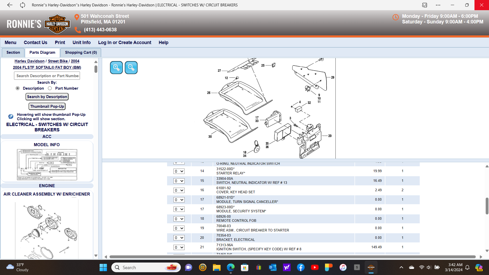Open Microsoft Edge from the taskbar
This screenshot has width=489, height=275.
(x=231, y=267)
